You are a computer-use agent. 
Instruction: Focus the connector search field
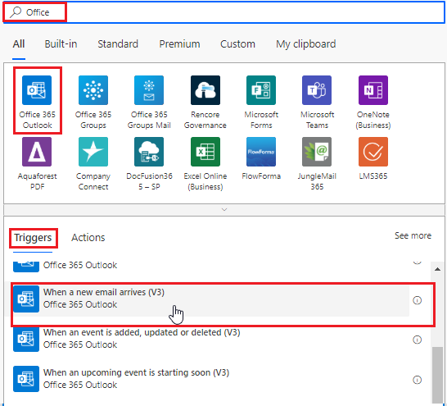pyautogui.click(x=224, y=12)
